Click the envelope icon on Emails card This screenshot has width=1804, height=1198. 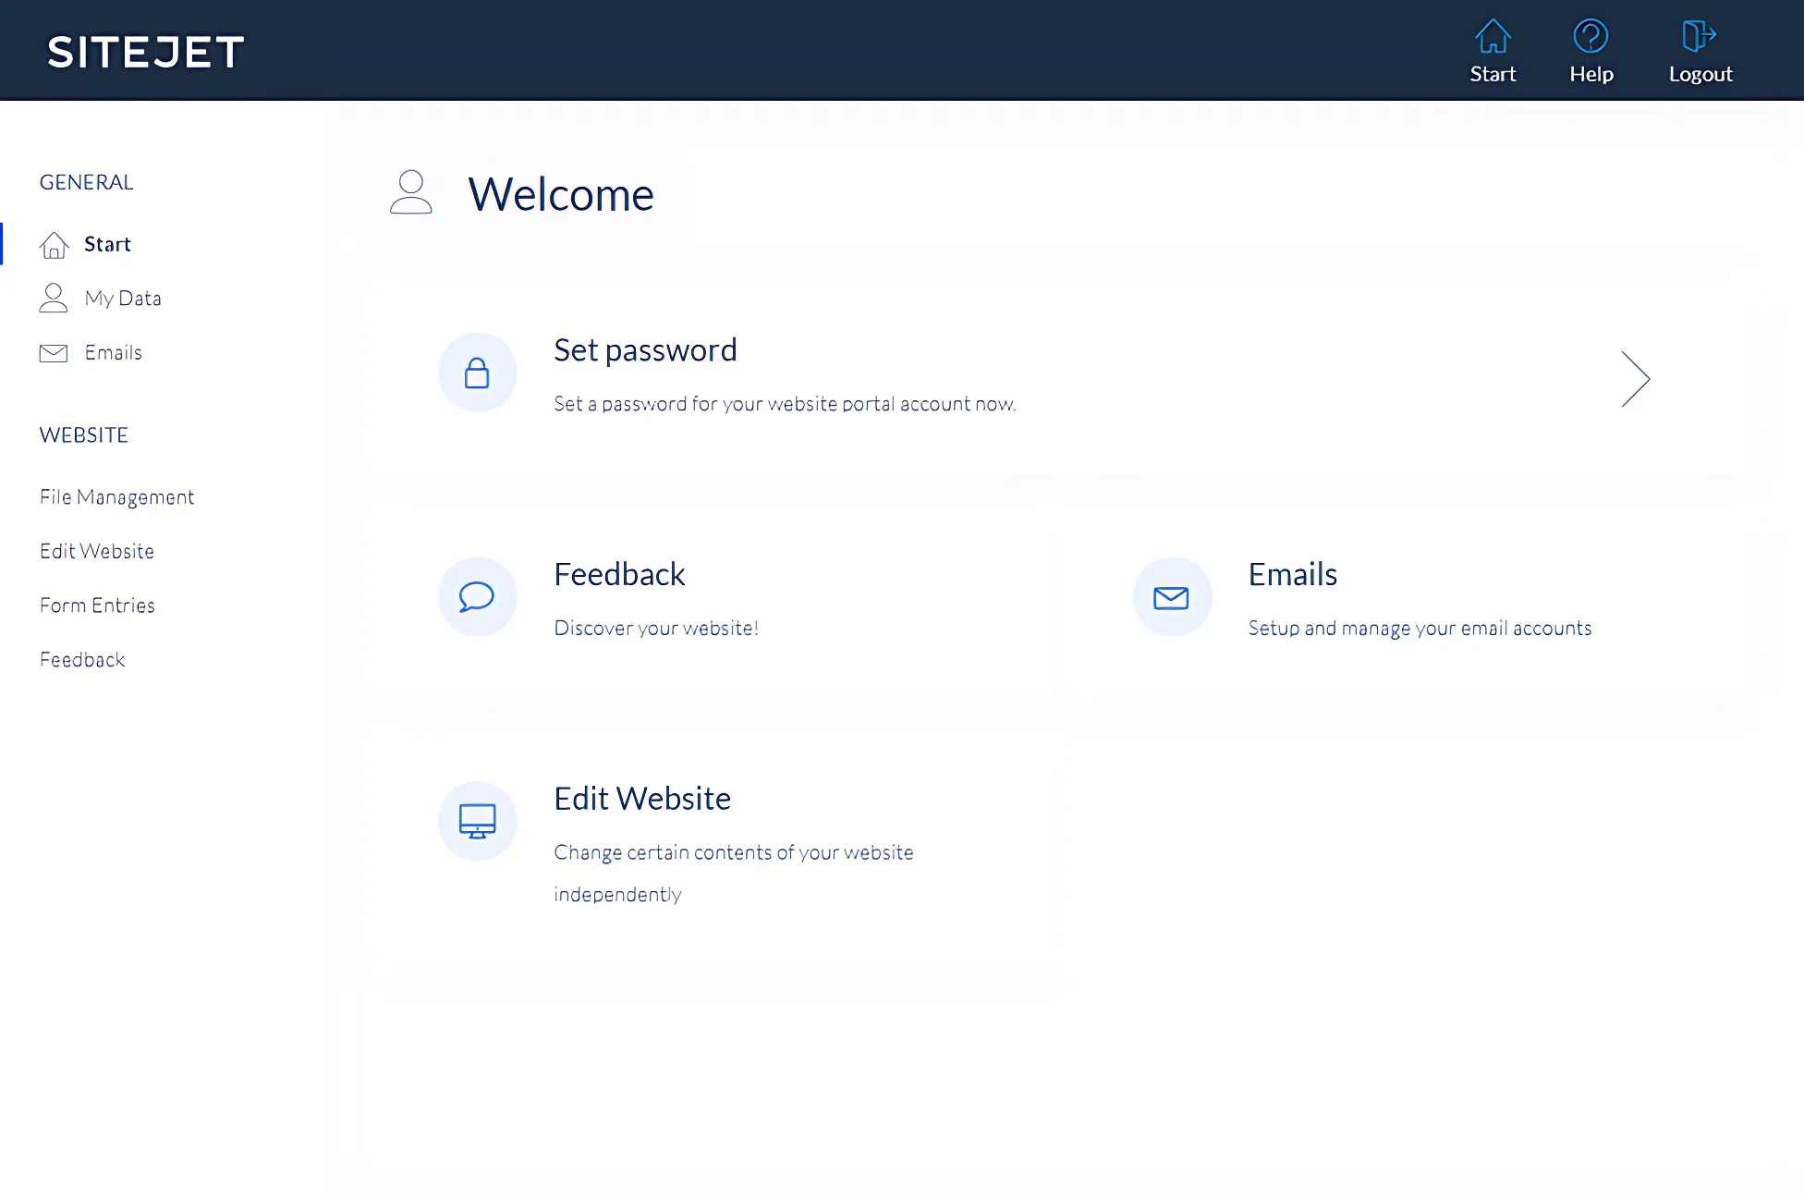click(1171, 596)
